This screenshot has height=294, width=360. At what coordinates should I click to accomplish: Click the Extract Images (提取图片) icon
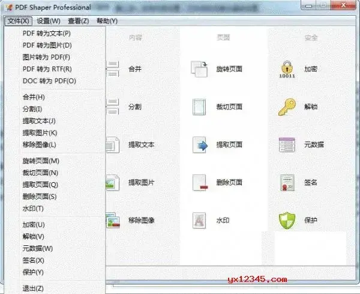pos(113,182)
